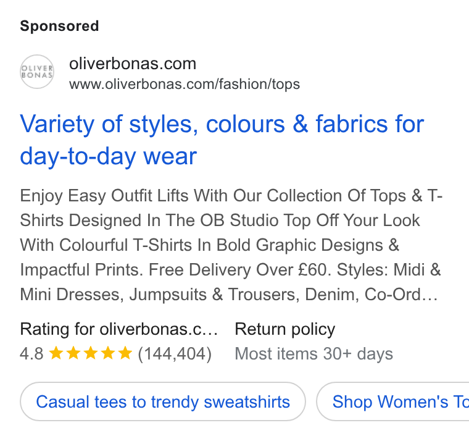The image size is (469, 441).
Task: Select the 'Casual tees to trendy sweatshirts' chip
Action: [x=163, y=401]
